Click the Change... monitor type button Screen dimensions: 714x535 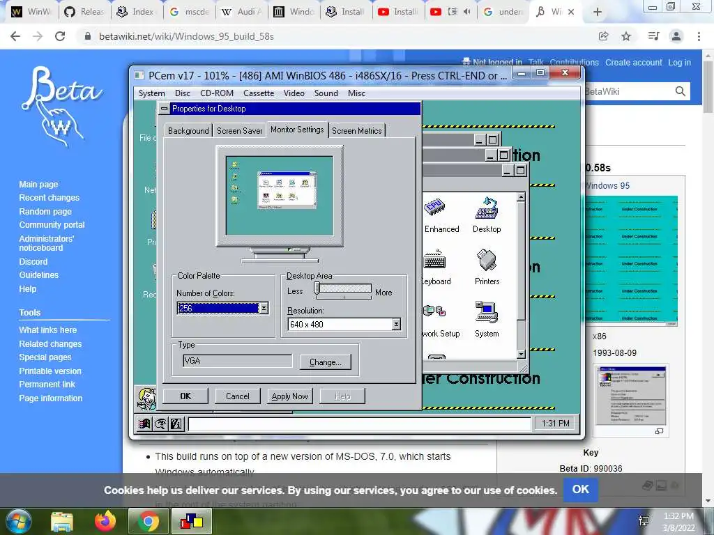tap(326, 362)
